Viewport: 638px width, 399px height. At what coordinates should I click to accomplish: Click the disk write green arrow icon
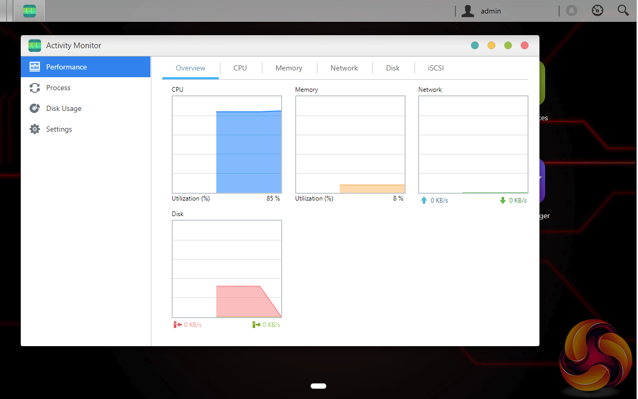(x=256, y=325)
